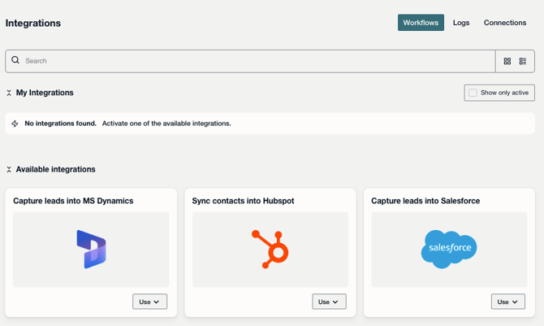The width and height of the screenshot is (544, 326).
Task: Click the Salesforce cloud logo
Action: 449,249
